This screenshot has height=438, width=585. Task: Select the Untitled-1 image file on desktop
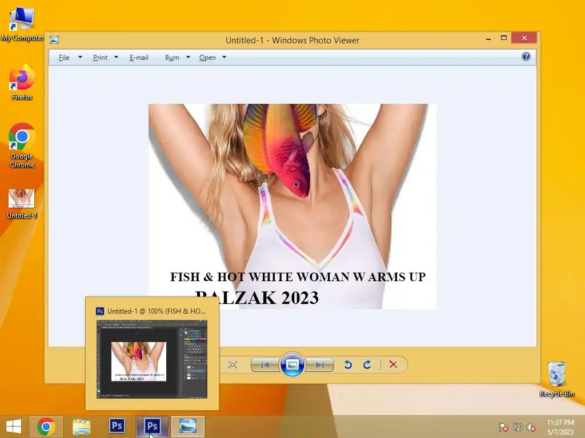point(22,204)
